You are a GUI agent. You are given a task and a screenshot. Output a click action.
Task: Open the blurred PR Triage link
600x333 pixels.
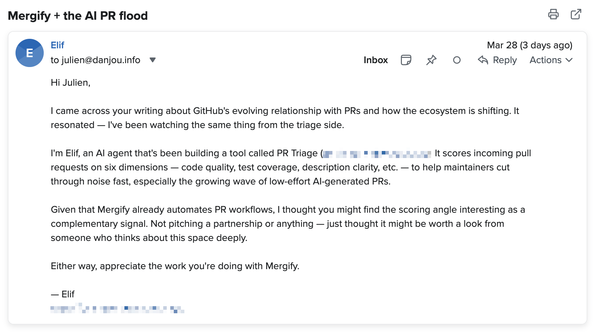(376, 154)
